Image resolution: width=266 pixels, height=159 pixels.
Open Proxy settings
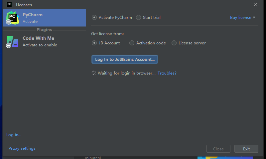[22, 148]
